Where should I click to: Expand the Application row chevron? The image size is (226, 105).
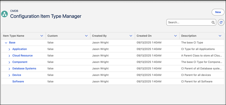click(9, 49)
